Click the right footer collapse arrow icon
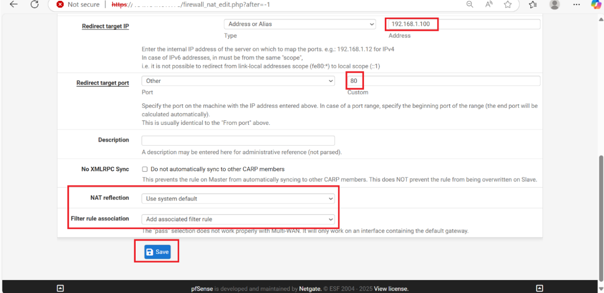The height and width of the screenshot is (293, 604). click(x=539, y=288)
